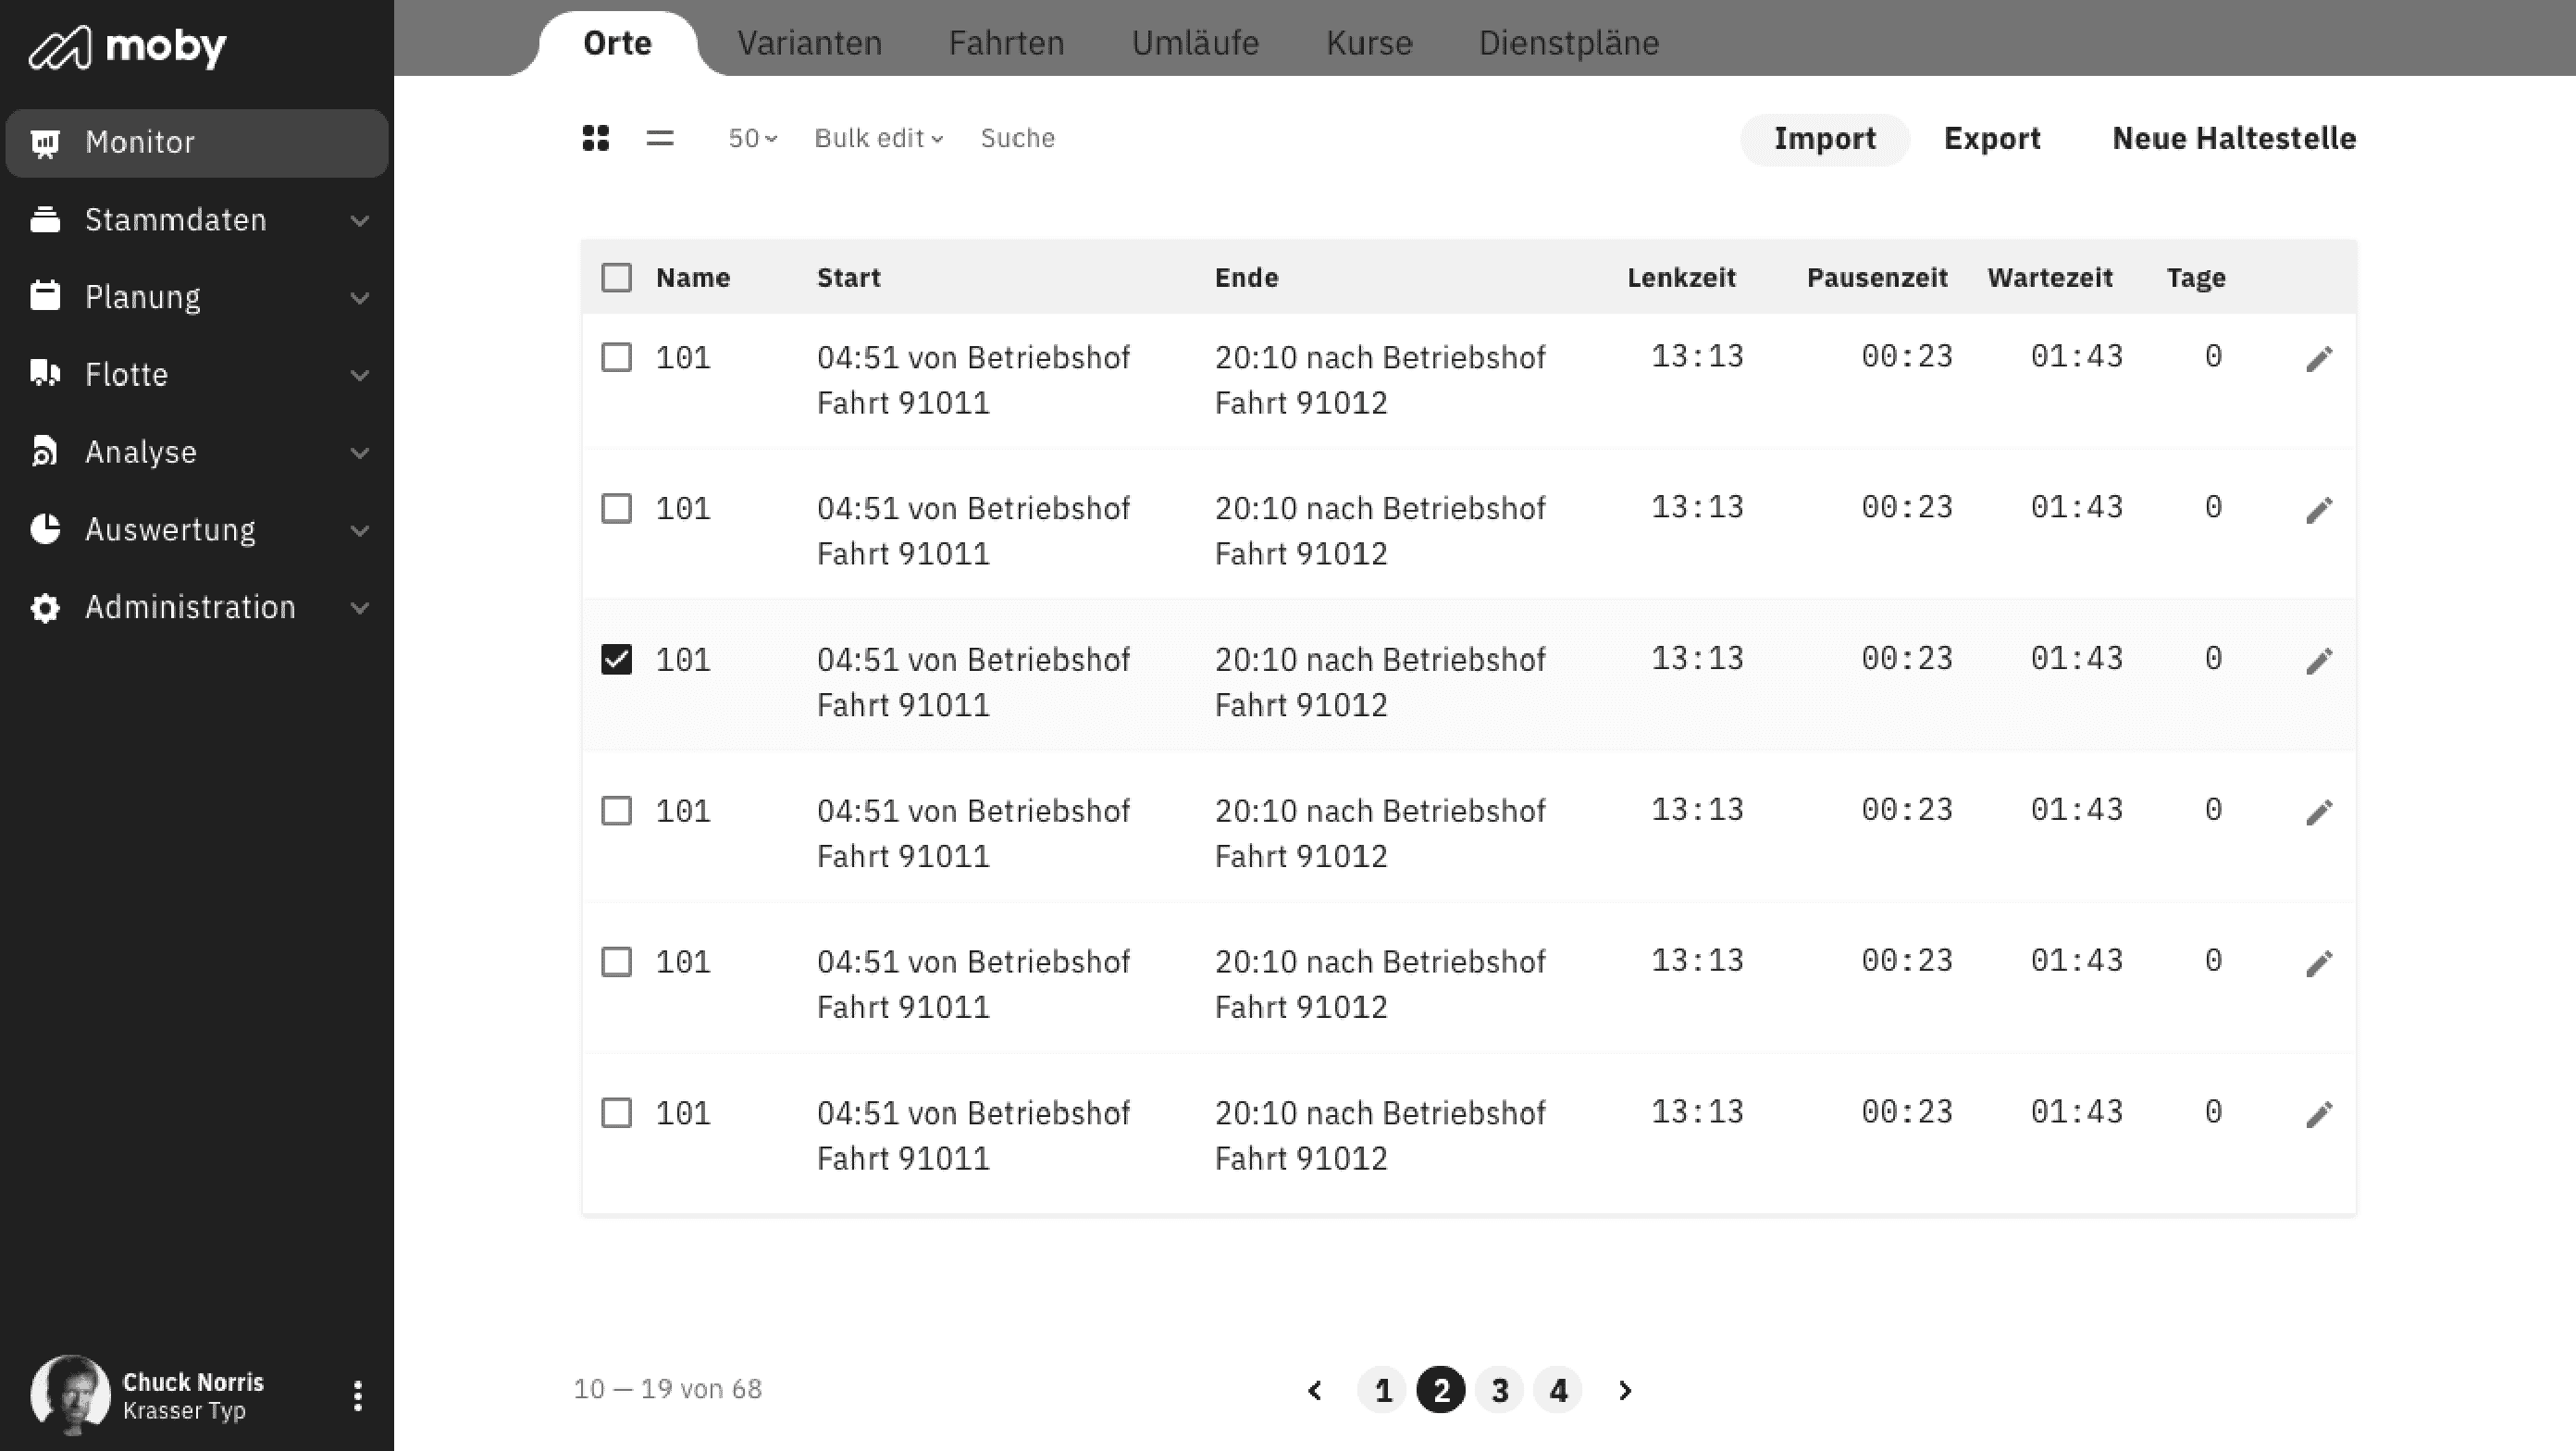Uncheck the checked third row checkbox
The width and height of the screenshot is (2576, 1451).
click(616, 660)
